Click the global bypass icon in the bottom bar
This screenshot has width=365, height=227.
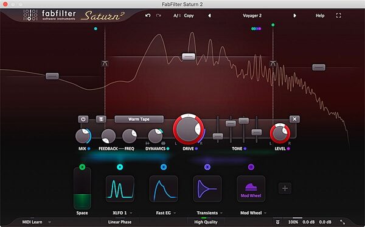277,222
